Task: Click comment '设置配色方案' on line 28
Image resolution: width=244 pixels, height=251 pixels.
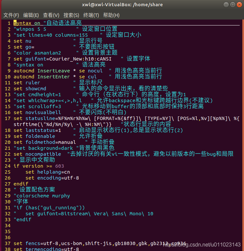Action: pos(37,190)
